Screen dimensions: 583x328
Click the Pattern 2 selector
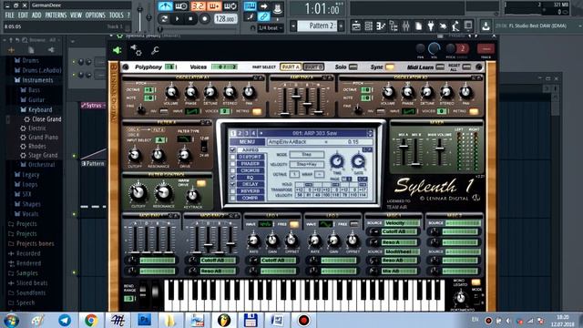pos(317,26)
